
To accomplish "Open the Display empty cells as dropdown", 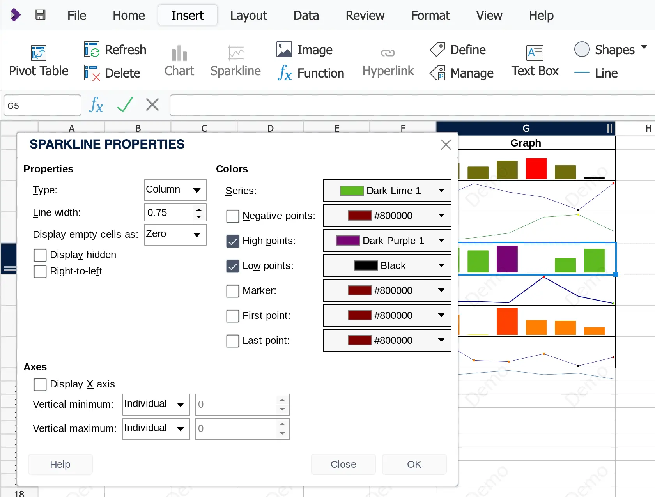I will [175, 235].
